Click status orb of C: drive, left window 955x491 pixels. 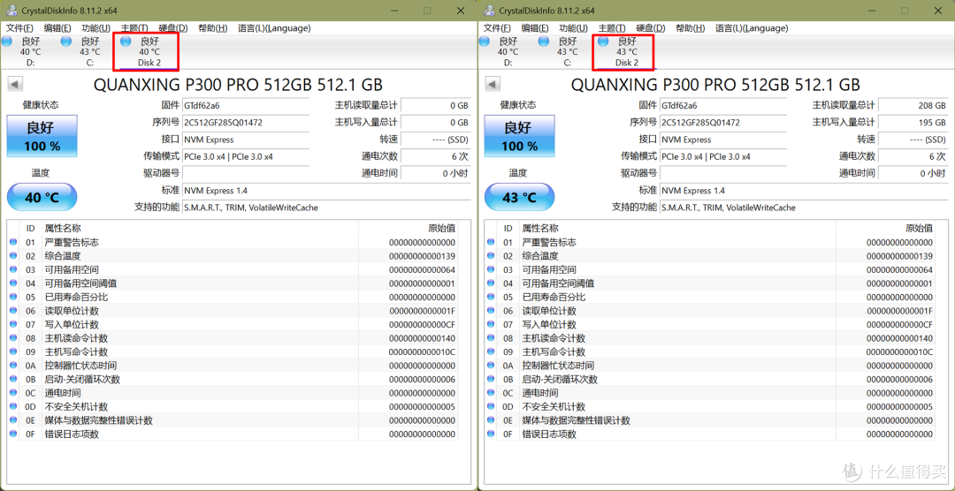click(x=66, y=42)
